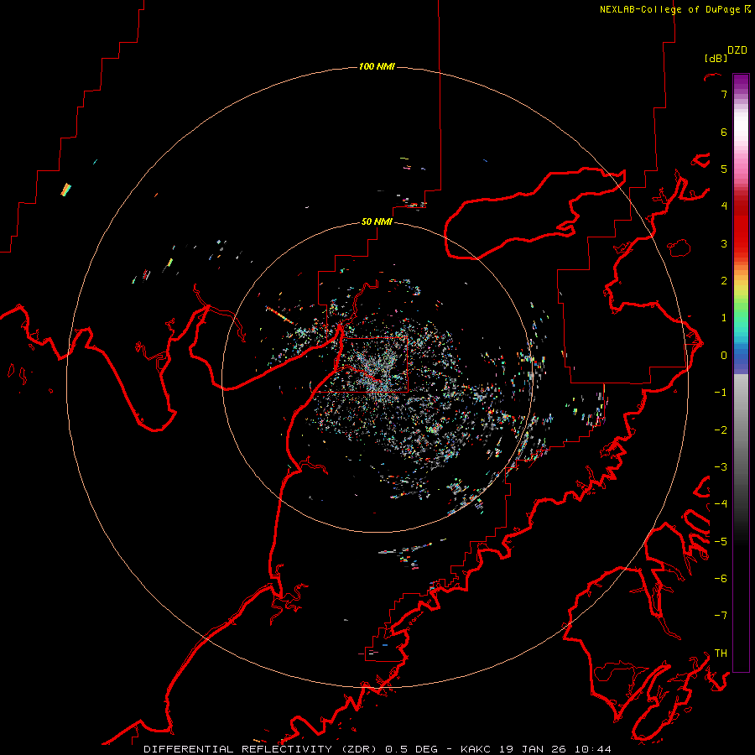Click the 100 NMI range ring label
The height and width of the screenshot is (755, 755).
pos(377,66)
